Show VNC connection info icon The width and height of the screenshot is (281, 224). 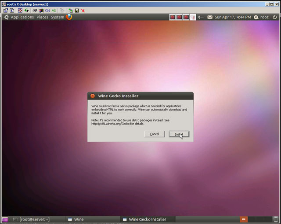[12, 11]
